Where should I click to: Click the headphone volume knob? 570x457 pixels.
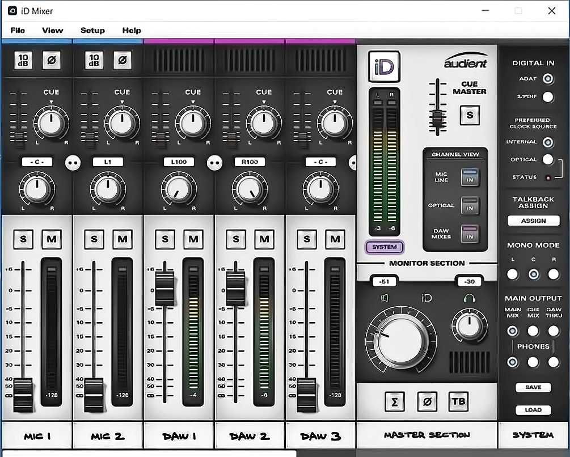[x=469, y=325]
